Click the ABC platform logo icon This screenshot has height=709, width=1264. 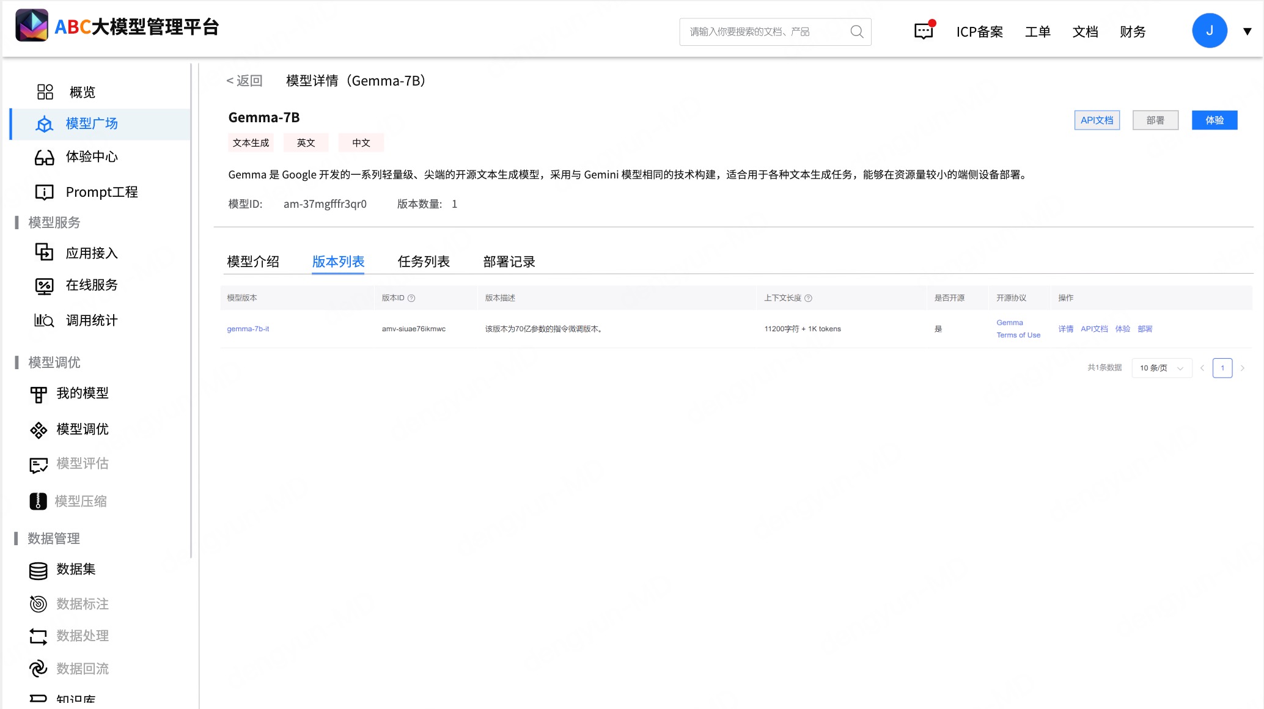[x=32, y=26]
